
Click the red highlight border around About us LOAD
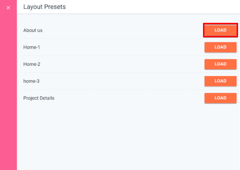220,24
